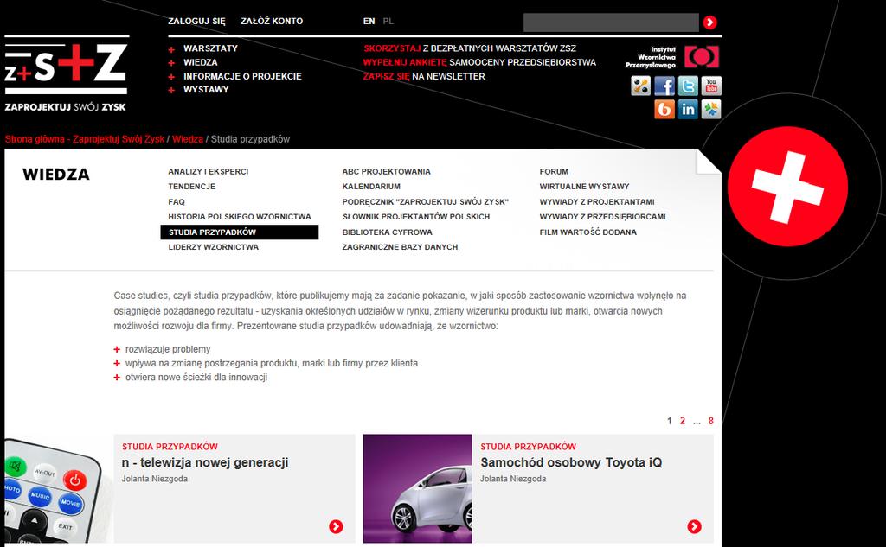
Task: Go to pagination page 1
Action: pos(670,421)
